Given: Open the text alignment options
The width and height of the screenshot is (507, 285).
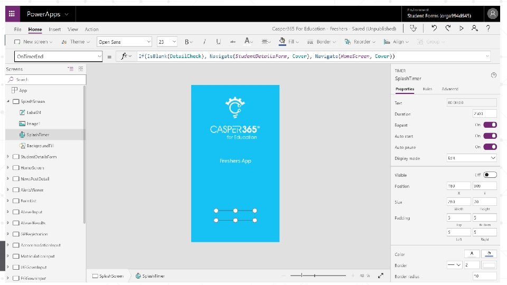Looking at the screenshot, I should [266, 42].
